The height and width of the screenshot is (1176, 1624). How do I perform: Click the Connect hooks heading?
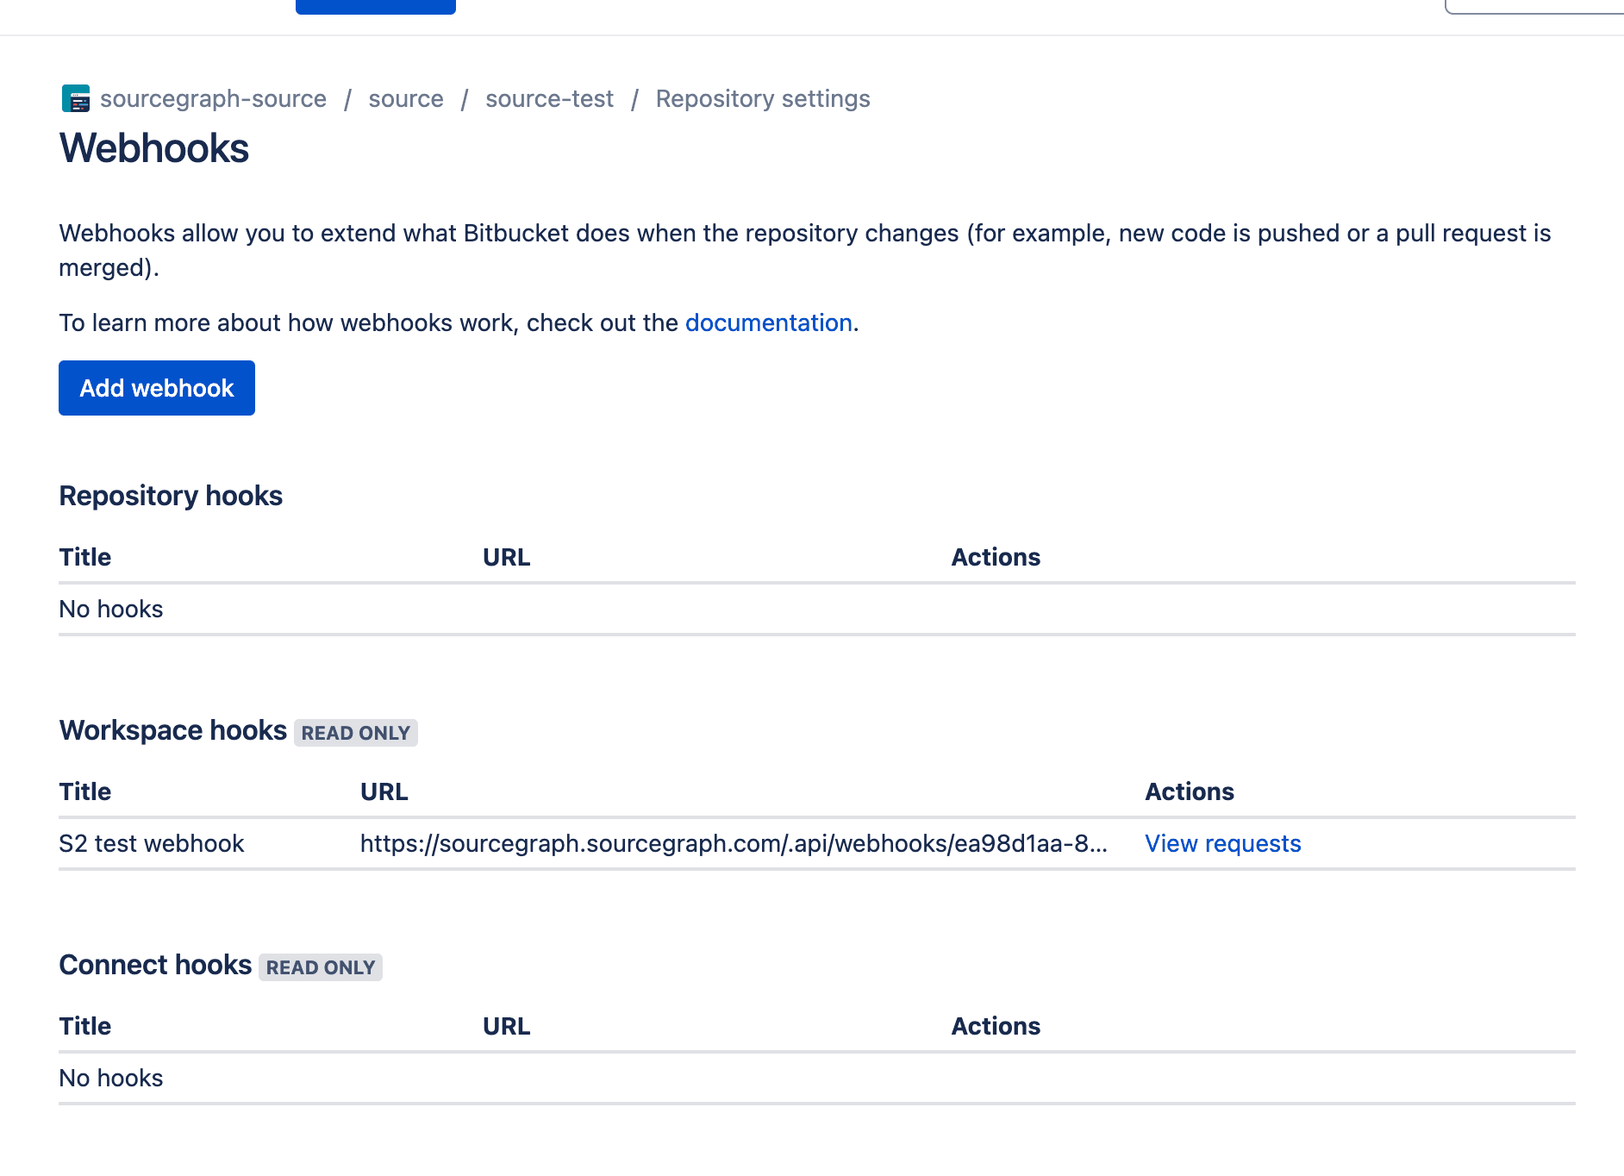(155, 965)
